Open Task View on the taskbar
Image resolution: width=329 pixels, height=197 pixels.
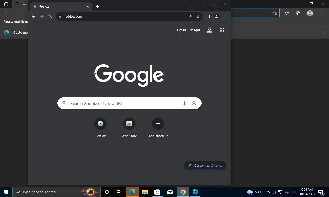119,192
